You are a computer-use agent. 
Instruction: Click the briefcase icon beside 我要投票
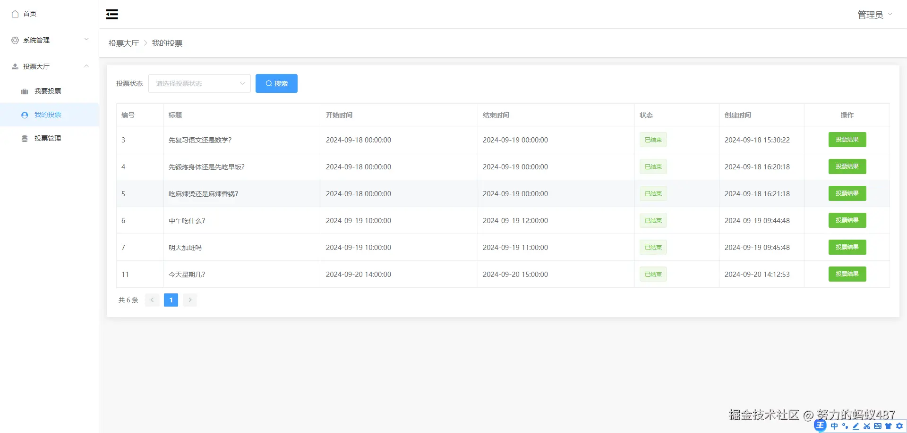click(25, 91)
